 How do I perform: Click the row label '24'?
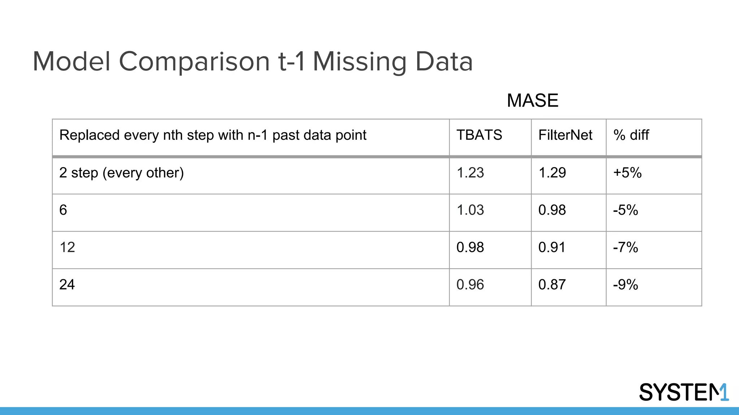point(67,285)
